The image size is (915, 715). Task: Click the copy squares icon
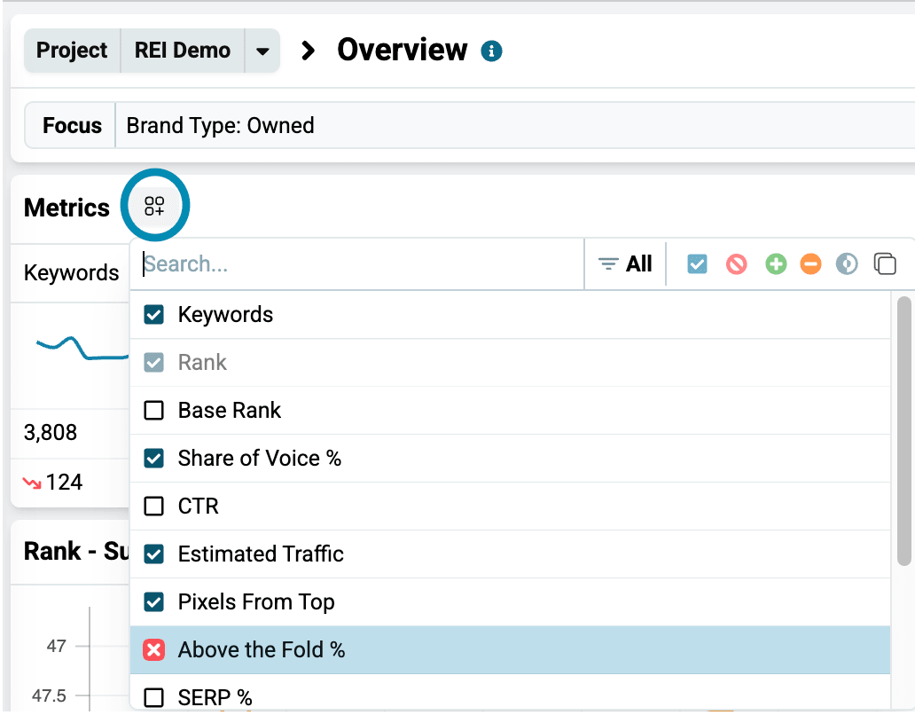885,263
